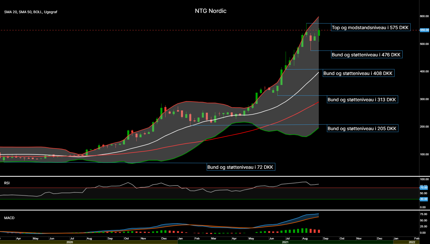Click 'Bund og støtteniveau i 205 DKK' annotation
The image size is (430, 244).
362,128
